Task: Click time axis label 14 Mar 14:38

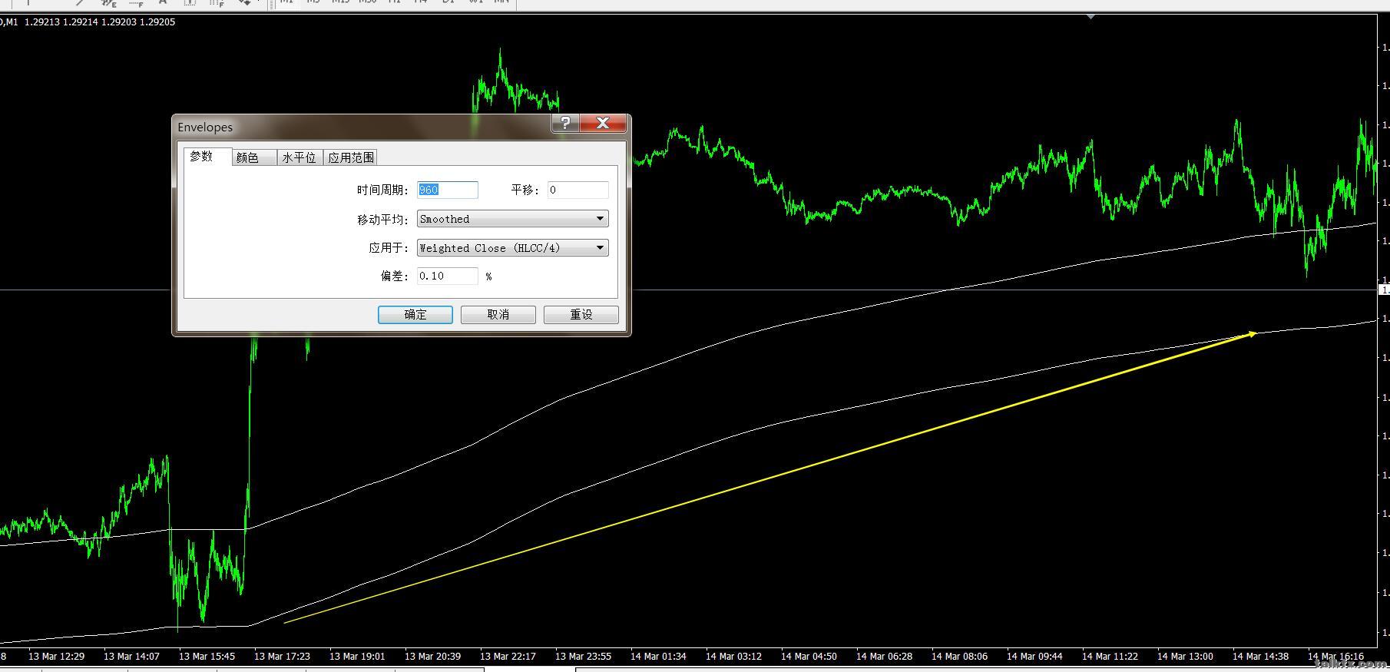Action: [1260, 657]
